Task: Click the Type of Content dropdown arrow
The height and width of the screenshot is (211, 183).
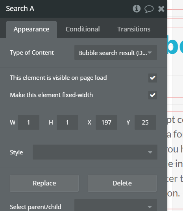Action: pos(150,53)
